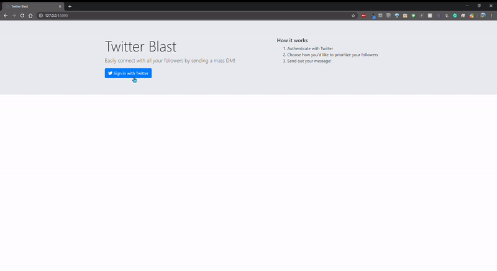Open the magnifier search extension icon

point(447,16)
